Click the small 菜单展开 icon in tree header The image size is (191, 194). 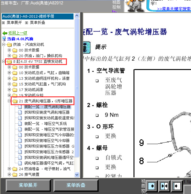point(3,23)
